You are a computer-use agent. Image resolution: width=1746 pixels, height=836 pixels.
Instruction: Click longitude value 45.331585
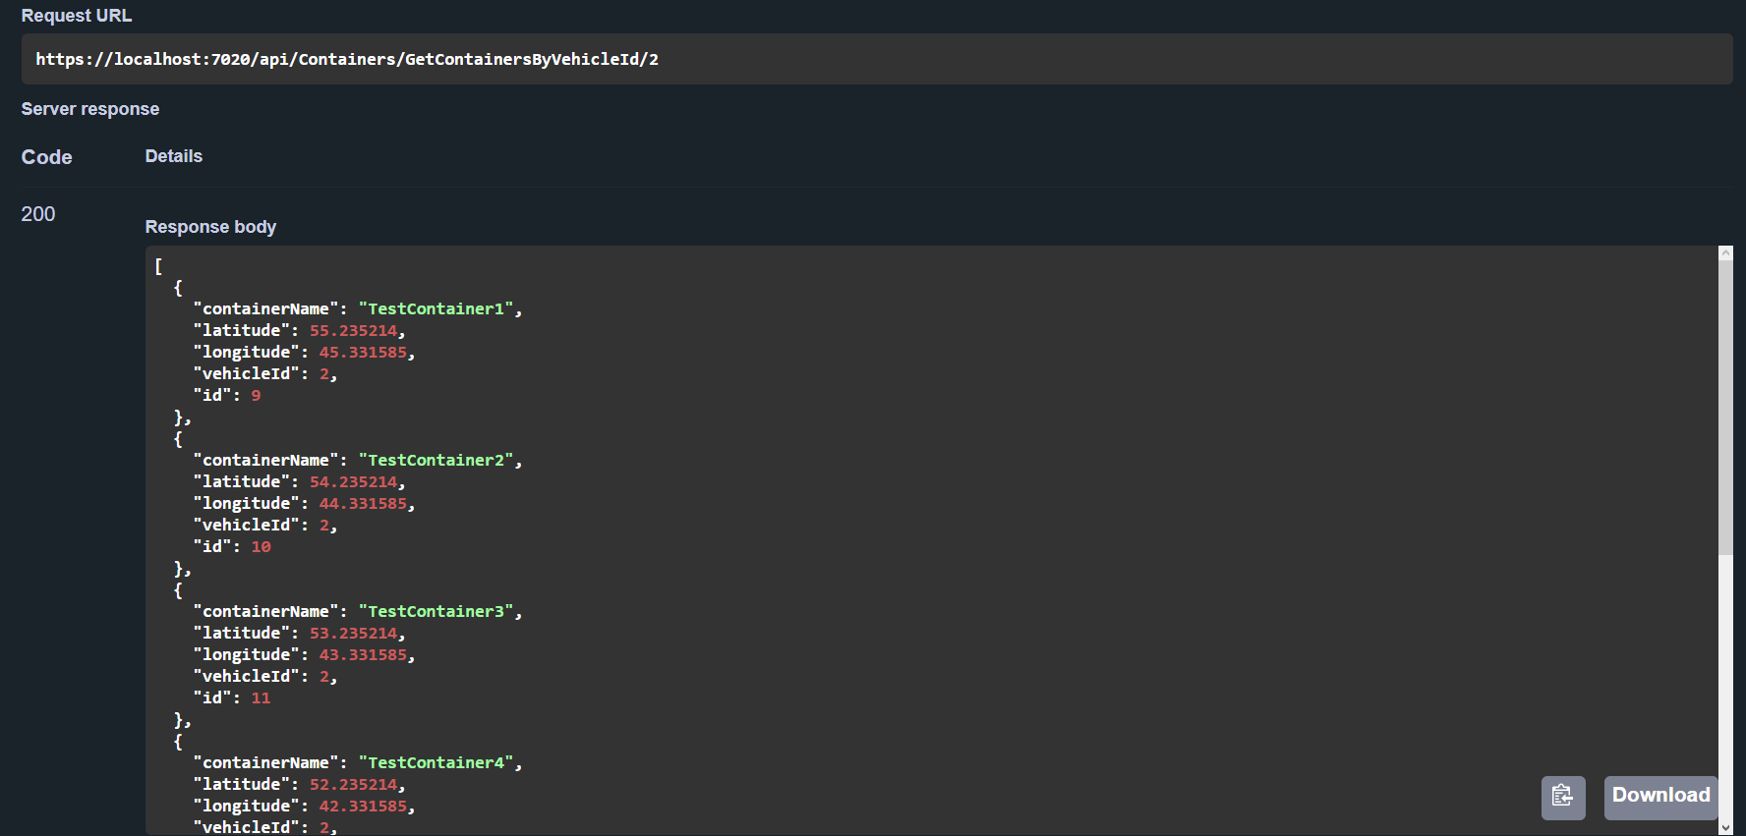point(363,352)
